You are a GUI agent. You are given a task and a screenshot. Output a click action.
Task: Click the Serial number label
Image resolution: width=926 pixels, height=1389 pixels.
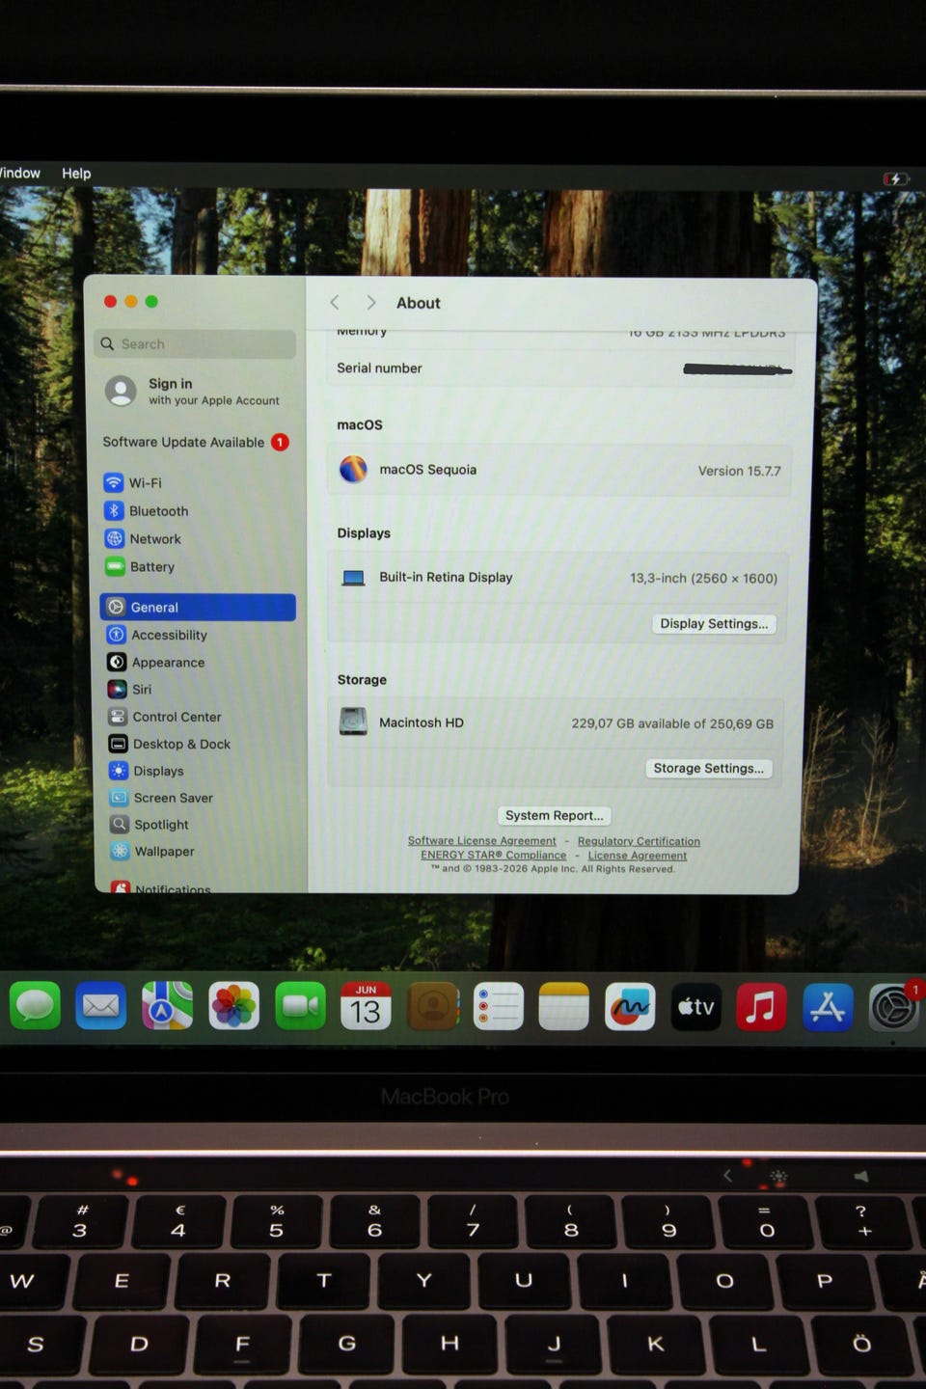click(379, 368)
